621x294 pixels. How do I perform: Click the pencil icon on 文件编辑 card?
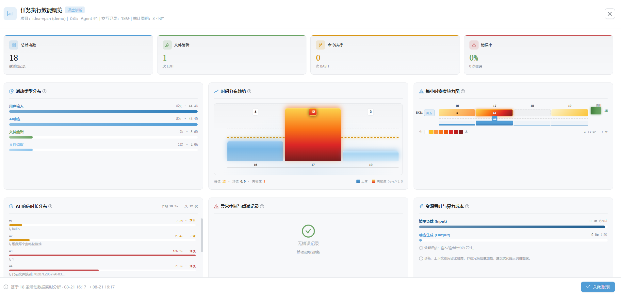(167, 45)
